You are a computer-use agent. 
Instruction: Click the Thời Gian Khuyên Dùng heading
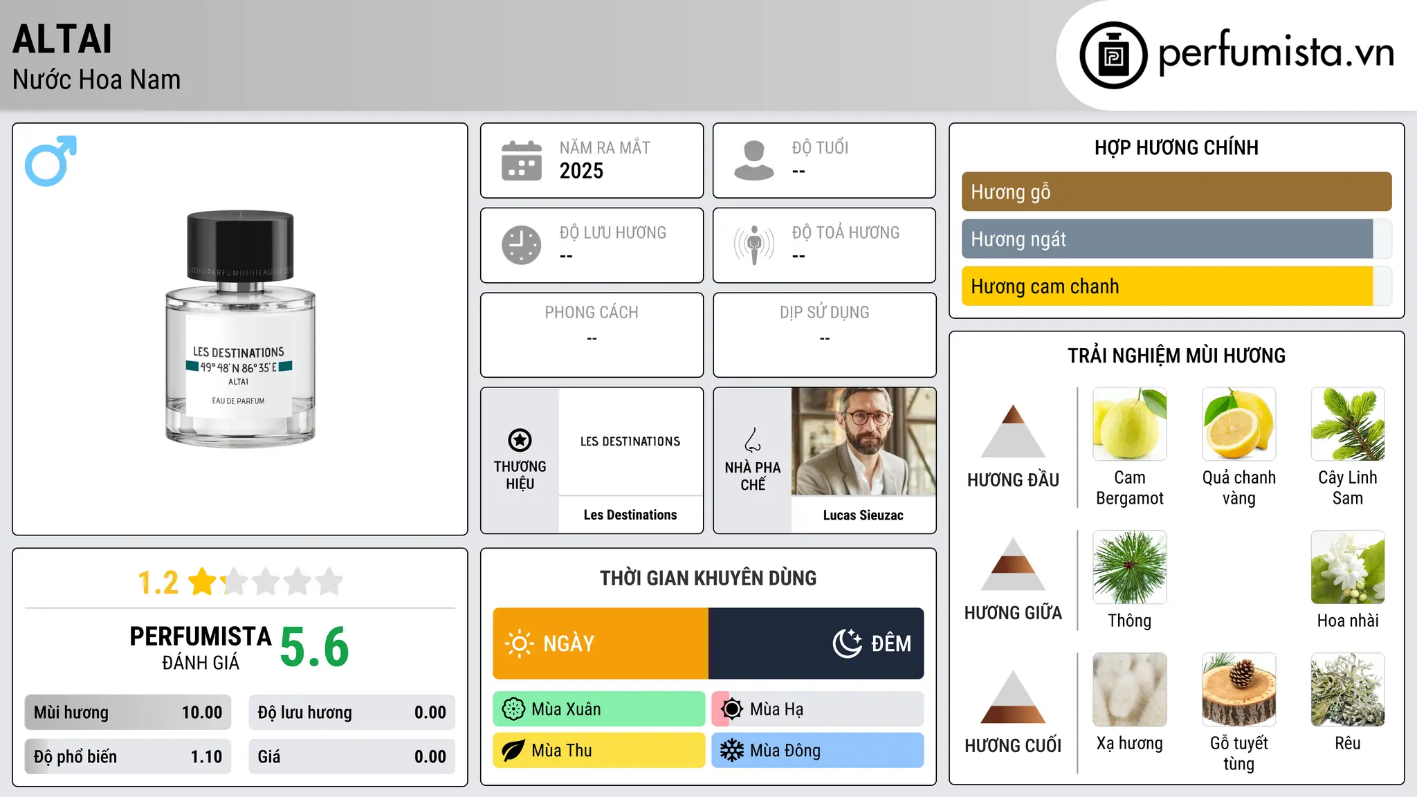708,578
